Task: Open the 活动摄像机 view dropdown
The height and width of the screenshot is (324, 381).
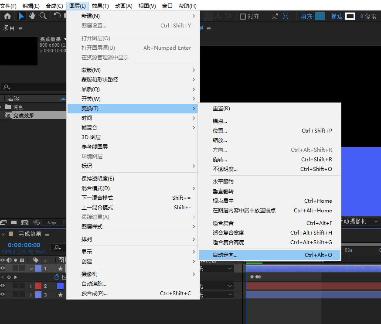Action: click(361, 221)
